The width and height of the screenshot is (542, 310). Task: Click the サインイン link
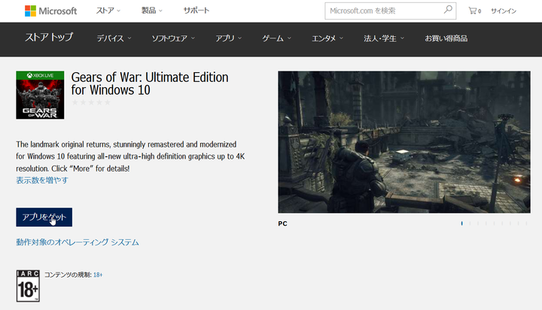pyautogui.click(x=504, y=11)
